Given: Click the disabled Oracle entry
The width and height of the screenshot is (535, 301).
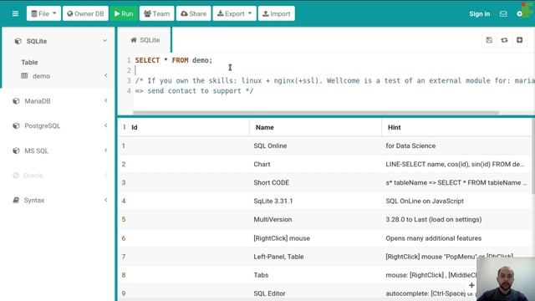Looking at the screenshot, I should point(33,176).
